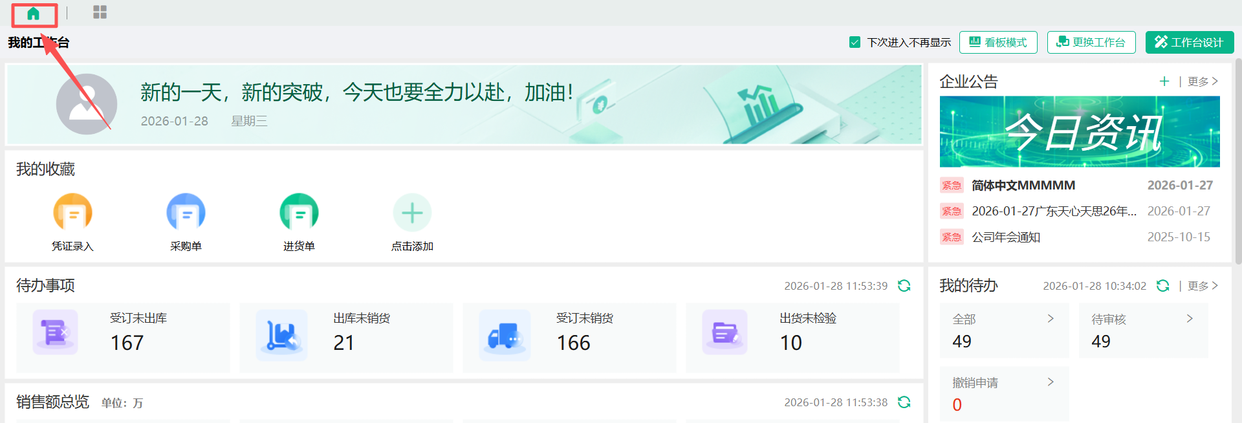Open the four-square app grid icon
This screenshot has width=1242, height=423.
point(100,12)
